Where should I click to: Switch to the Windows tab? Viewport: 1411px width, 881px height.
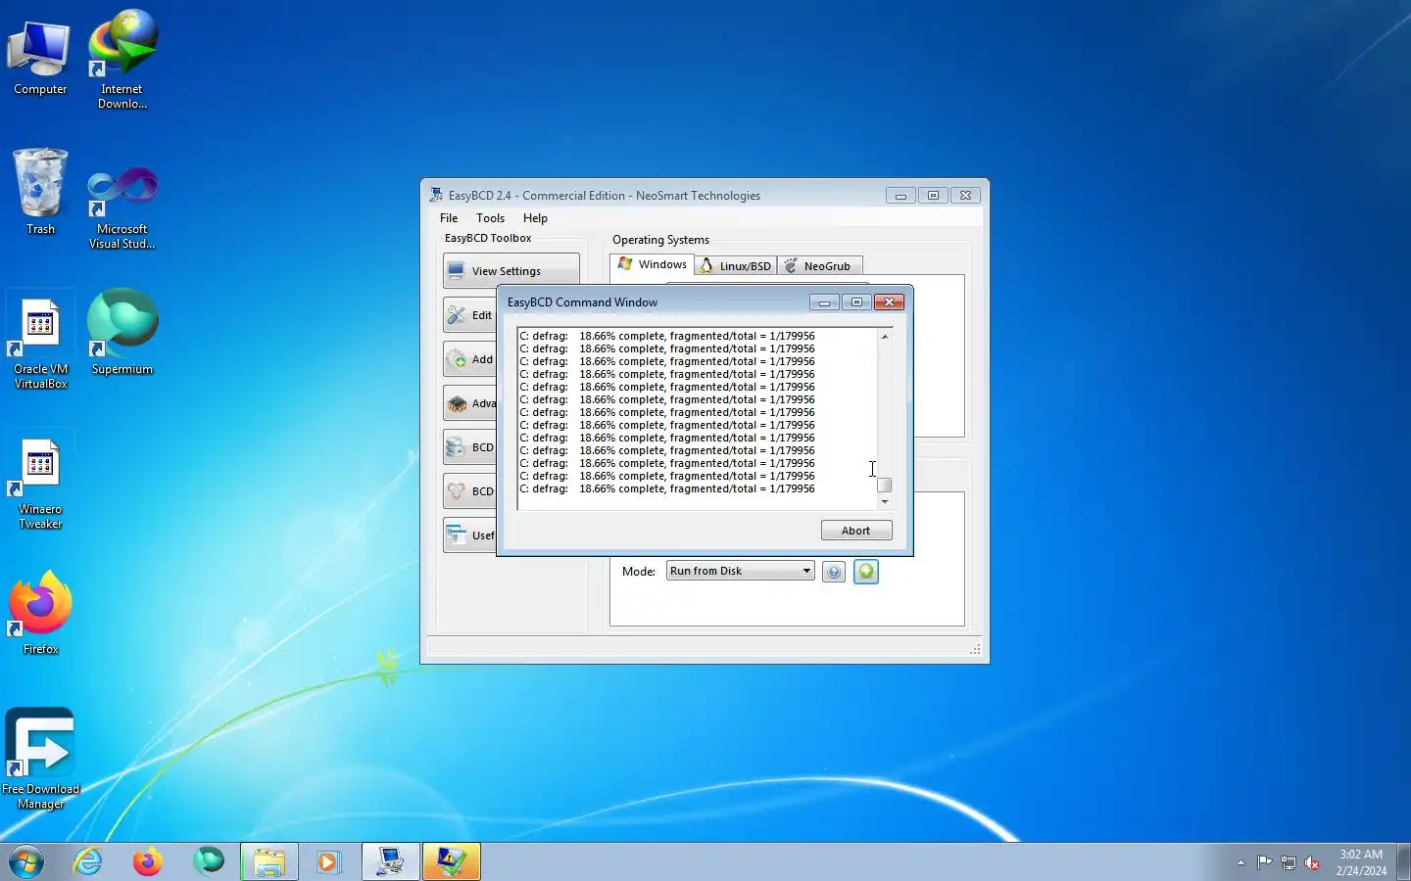652,264
